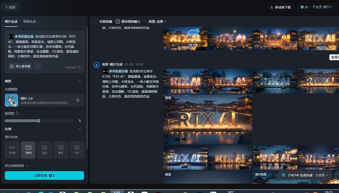Image resolution: width=339 pixels, height=193 pixels.
Task: Open the 81 points balance icon
Action: point(302,7)
